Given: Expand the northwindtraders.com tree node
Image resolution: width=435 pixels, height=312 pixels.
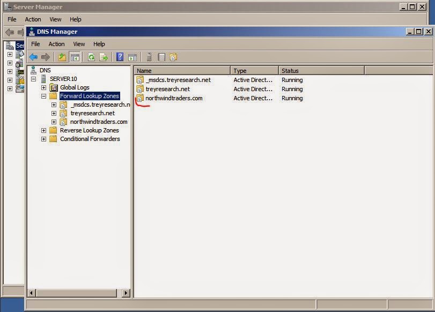Looking at the screenshot, I should tap(54, 122).
